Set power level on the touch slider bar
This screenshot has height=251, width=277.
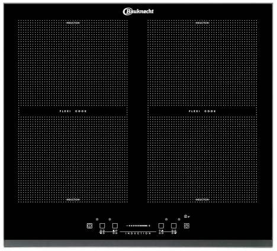[x=138, y=226]
